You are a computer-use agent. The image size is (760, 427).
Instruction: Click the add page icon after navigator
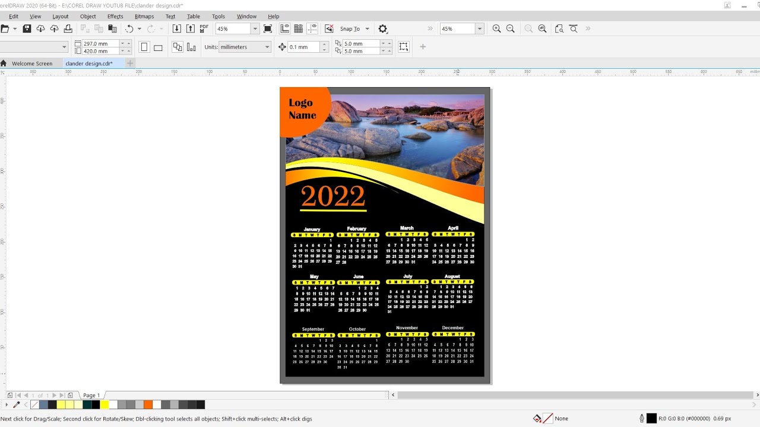(x=70, y=395)
